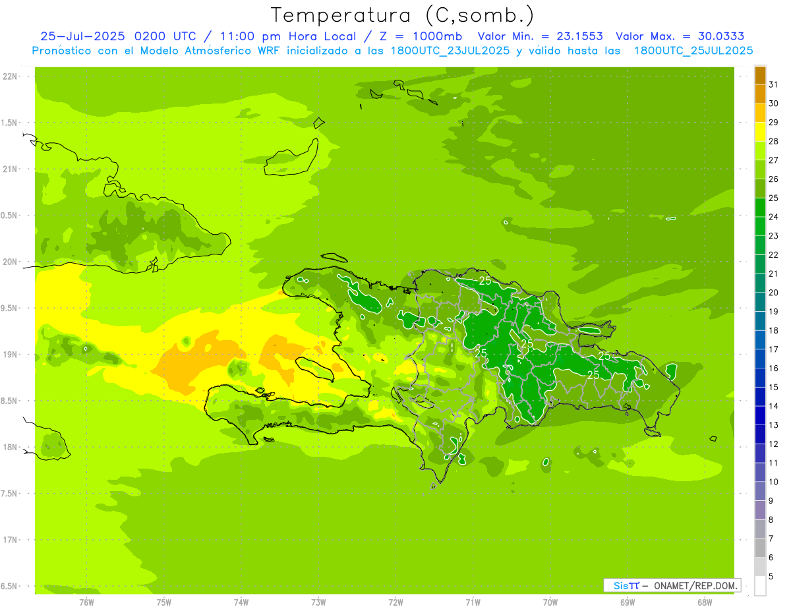
Task: Click the 20N latitude axis label
Action: point(10,262)
